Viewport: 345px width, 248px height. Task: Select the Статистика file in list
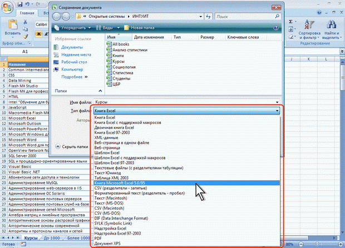[120, 73]
